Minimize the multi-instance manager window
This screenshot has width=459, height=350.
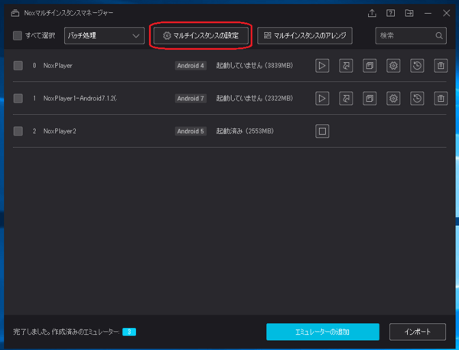pyautogui.click(x=428, y=13)
